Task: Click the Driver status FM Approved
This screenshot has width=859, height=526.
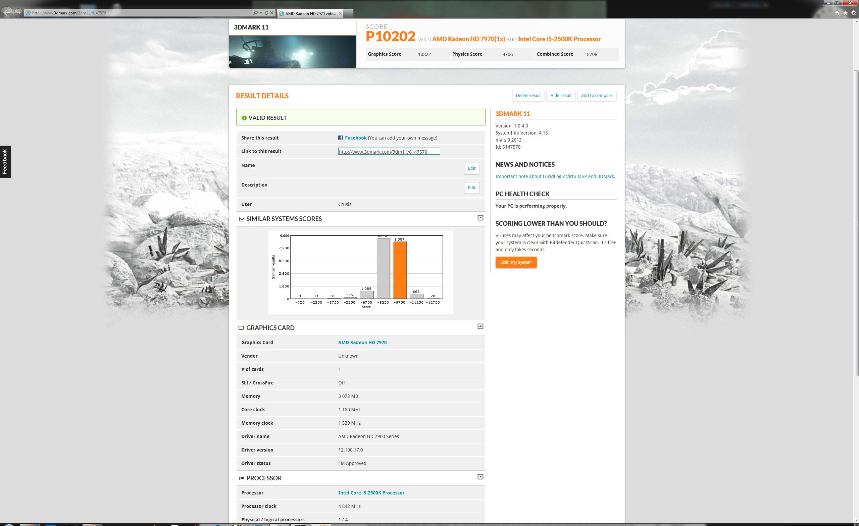Action: click(x=352, y=463)
